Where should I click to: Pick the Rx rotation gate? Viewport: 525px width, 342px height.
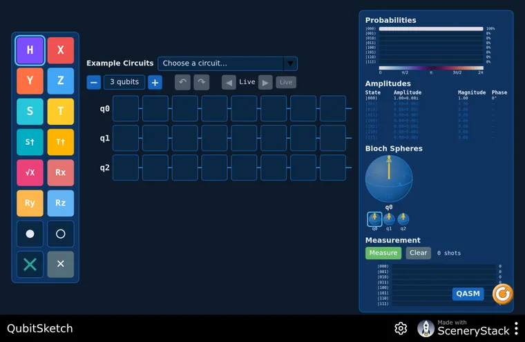(61, 172)
